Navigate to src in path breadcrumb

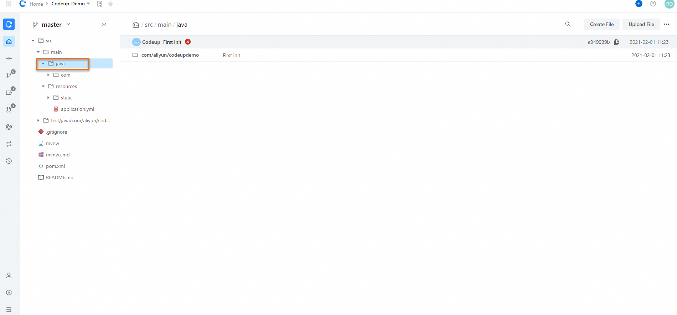click(x=149, y=25)
